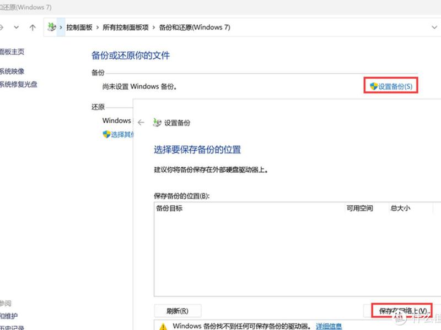Click 和维护 link in the 参阅 section

(9, 316)
